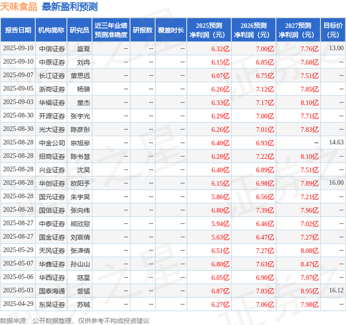Image resolution: width=346 pixels, height=325 pixels.
Task: Click 国信证券 2026 forecast 7.39亿
Action: click(265, 210)
